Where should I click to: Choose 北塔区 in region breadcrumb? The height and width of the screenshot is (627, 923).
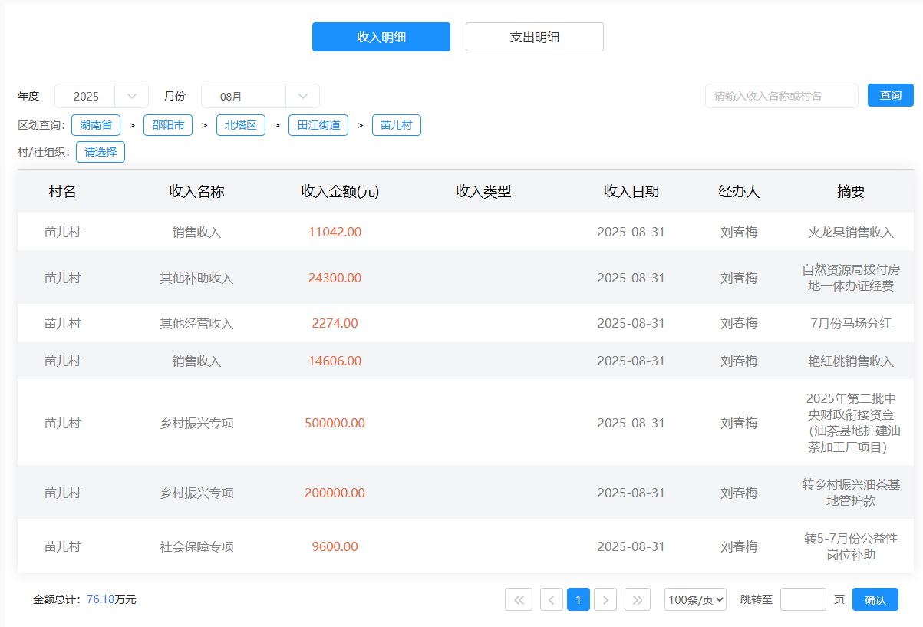click(241, 125)
